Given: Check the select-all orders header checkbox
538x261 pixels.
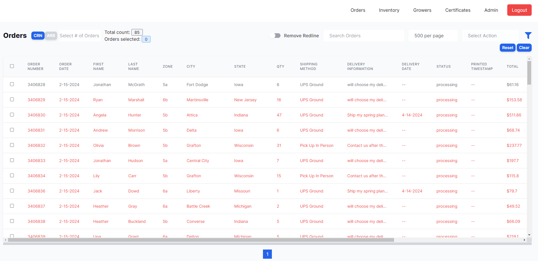Looking at the screenshot, I should click(x=12, y=66).
